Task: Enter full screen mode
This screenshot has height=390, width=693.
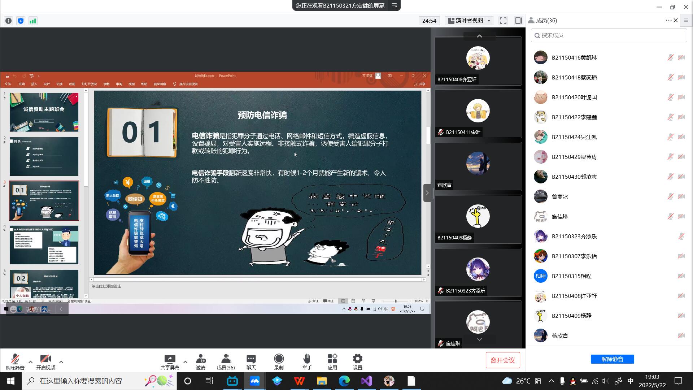Action: [503, 21]
